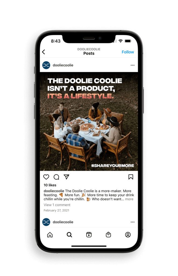Follow the dooliecoolie account
This screenshot has height=276, width=178.
[x=128, y=52]
